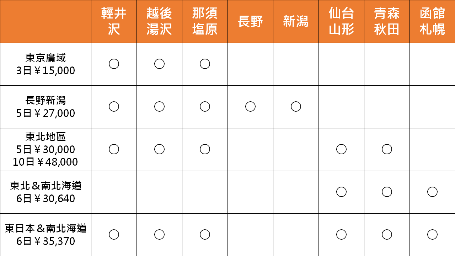Click the 長野新潟 5日 ¥27,000 row label
This screenshot has height=256, width=455.
pos(45,107)
